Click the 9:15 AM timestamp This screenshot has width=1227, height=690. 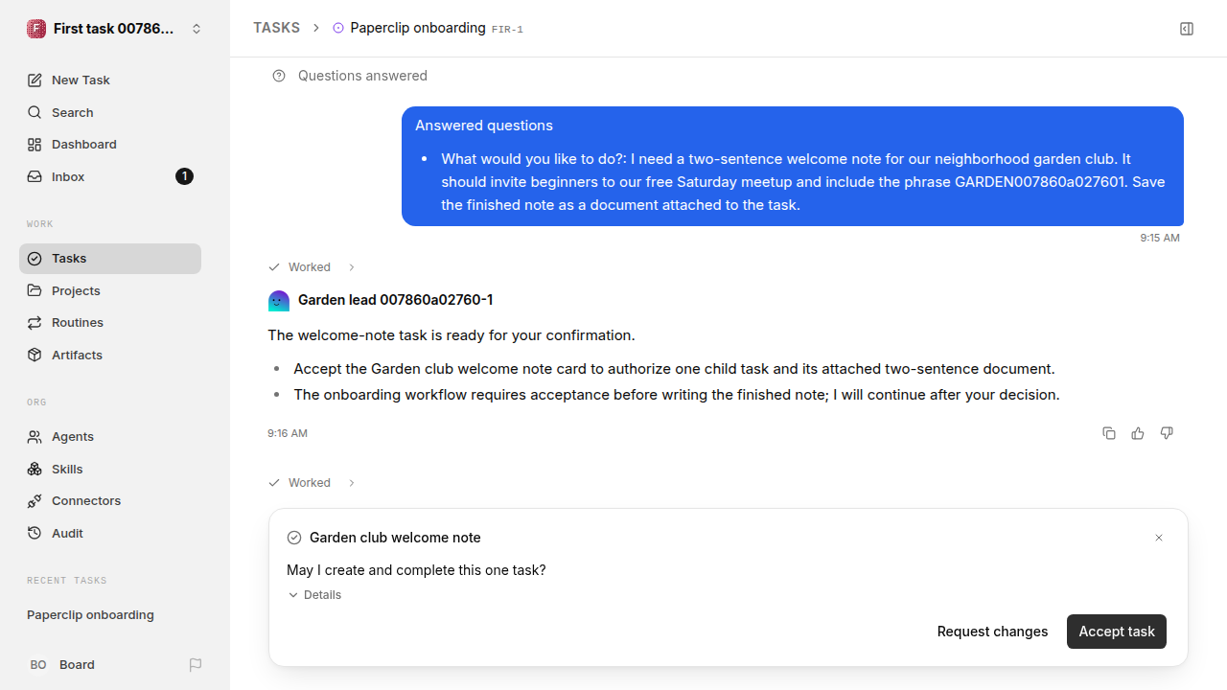click(x=1160, y=238)
